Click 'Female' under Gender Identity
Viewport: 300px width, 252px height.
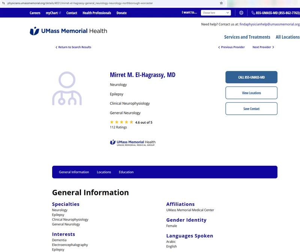pos(172,226)
